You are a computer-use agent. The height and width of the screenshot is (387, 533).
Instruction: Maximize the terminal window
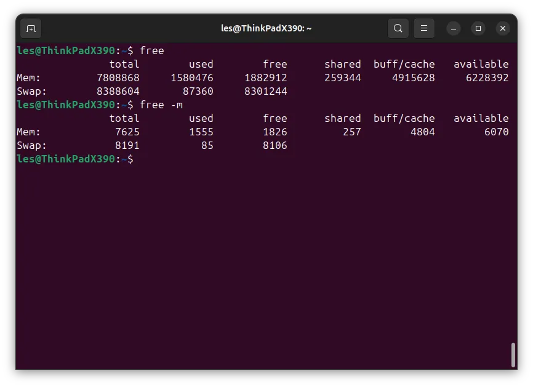coord(478,28)
